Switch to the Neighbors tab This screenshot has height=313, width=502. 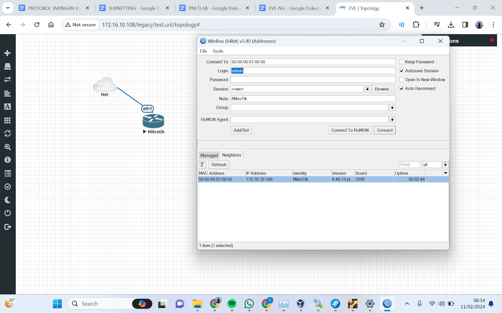(232, 155)
